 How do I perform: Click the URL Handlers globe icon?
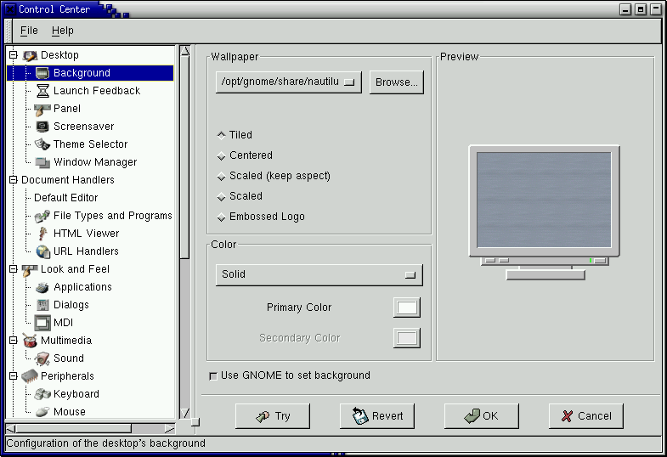pos(42,251)
